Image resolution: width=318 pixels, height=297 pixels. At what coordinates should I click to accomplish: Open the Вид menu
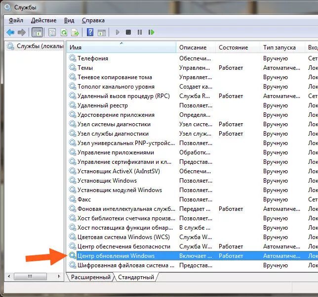pos(69,20)
